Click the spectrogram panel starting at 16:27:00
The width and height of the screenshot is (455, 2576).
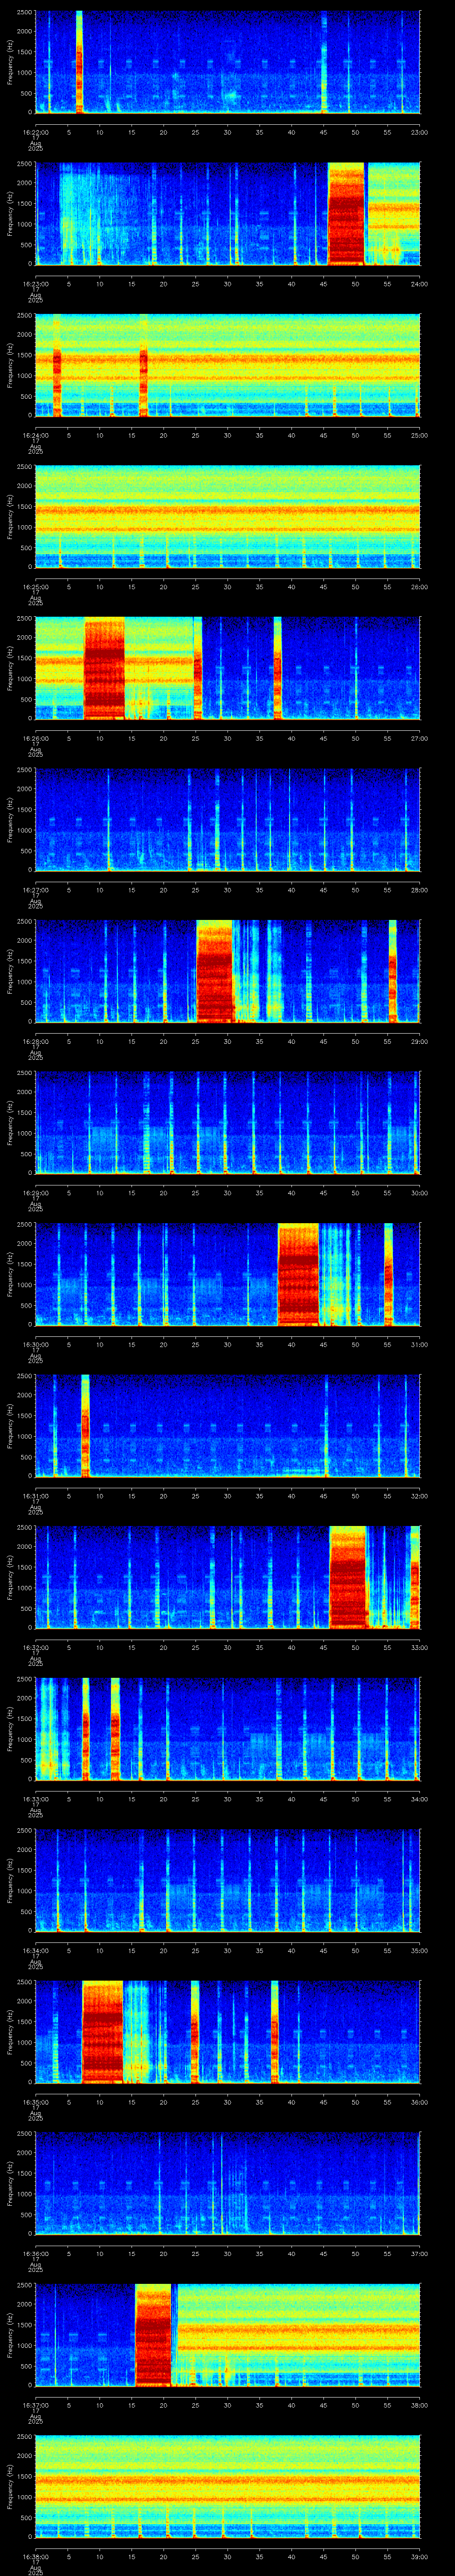(228, 819)
